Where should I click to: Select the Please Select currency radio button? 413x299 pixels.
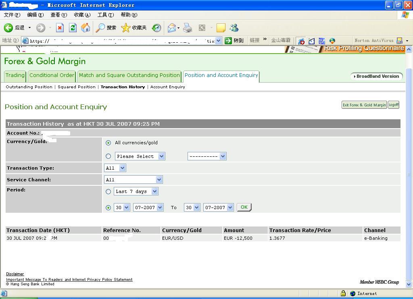108,156
